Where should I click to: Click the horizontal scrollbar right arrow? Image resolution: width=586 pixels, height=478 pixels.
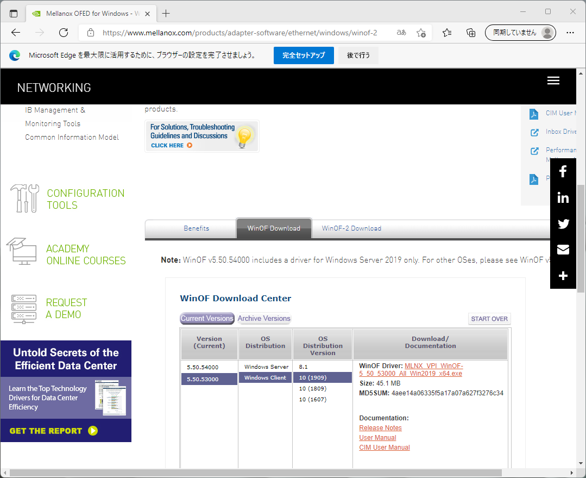point(572,473)
